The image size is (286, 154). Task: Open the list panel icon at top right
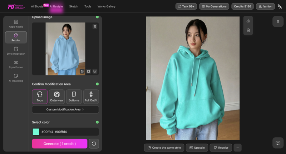click(x=278, y=21)
